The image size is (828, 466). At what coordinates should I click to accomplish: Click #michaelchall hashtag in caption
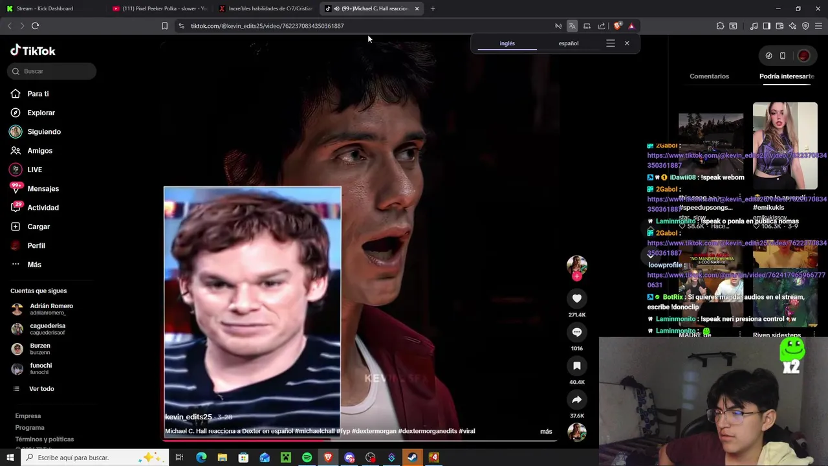tap(314, 431)
